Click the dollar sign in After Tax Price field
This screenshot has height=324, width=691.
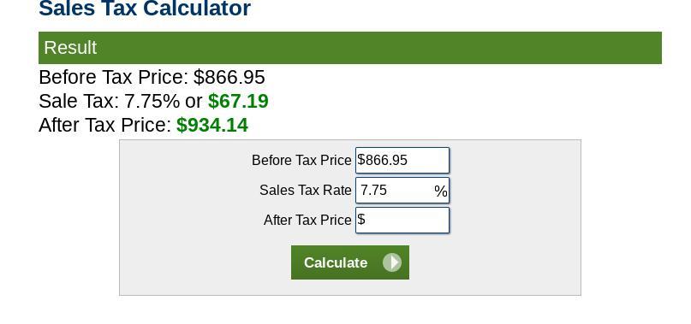tap(361, 219)
